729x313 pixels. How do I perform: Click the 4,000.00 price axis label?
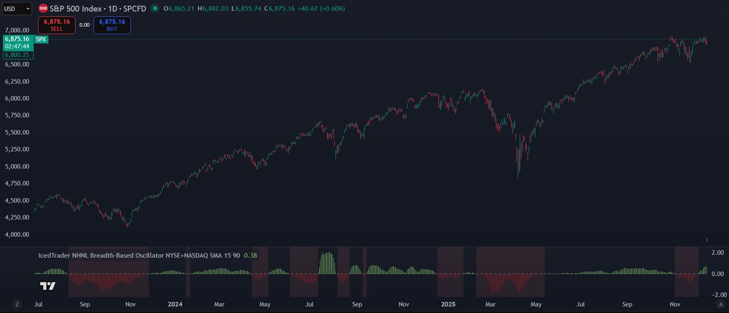[18, 234]
